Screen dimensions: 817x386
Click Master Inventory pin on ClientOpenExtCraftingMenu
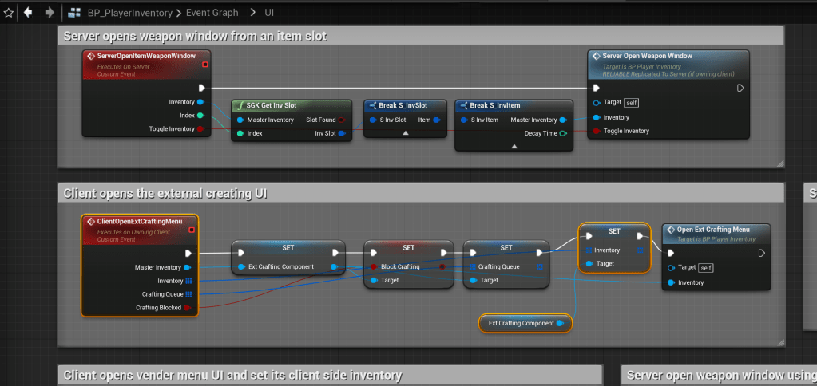pyautogui.click(x=188, y=267)
